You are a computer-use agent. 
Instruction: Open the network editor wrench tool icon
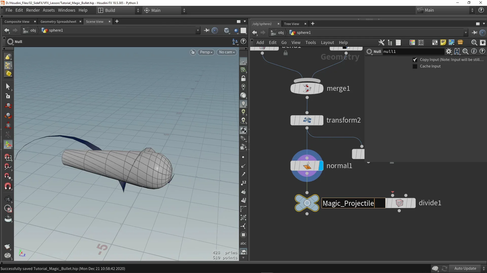381,42
